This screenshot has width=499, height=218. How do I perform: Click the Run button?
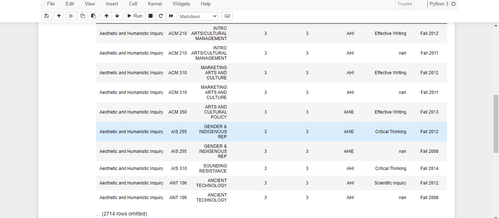coord(134,16)
